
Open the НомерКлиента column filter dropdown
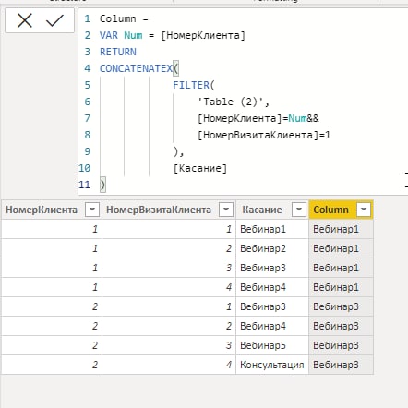point(92,210)
